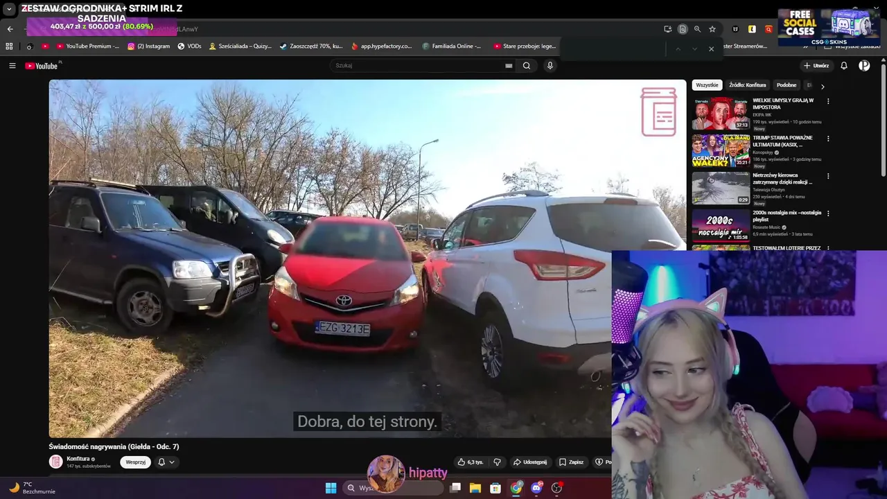This screenshot has height=499, width=887.
Task: Click the Udostępnij share button
Action: tap(530, 462)
